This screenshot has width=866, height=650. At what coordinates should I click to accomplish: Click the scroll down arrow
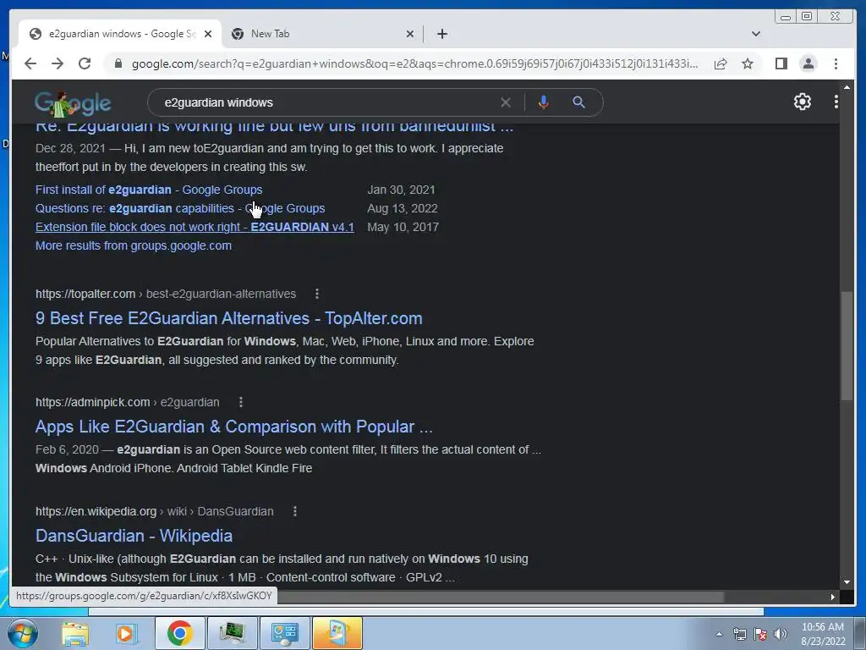[847, 582]
